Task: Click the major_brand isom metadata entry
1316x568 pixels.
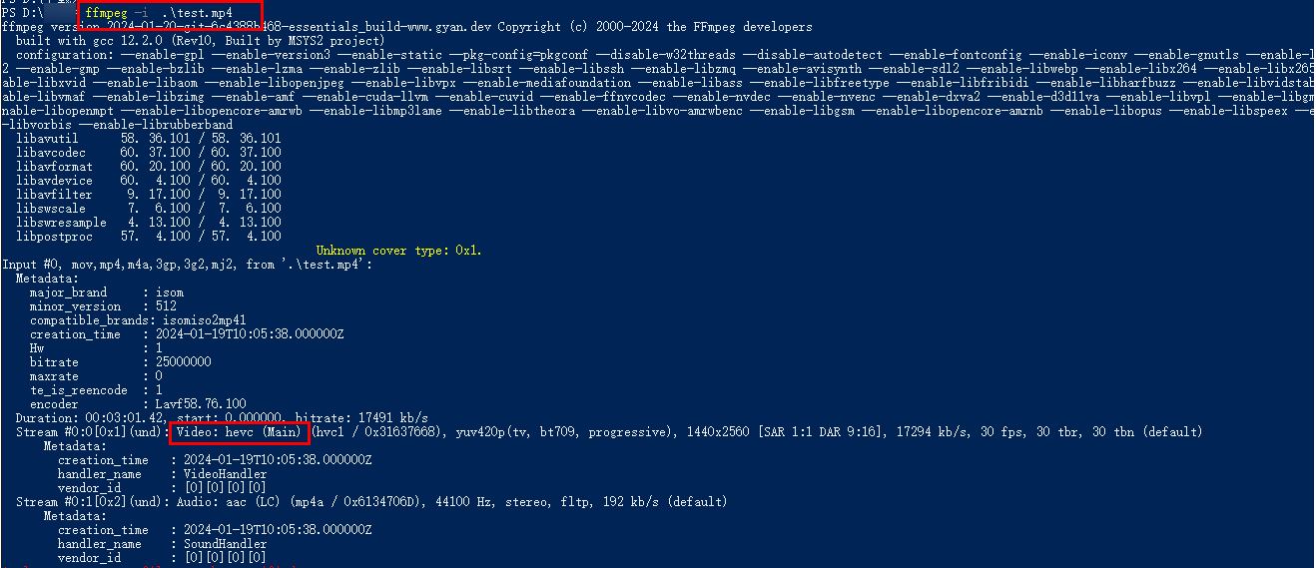Action: (107, 292)
